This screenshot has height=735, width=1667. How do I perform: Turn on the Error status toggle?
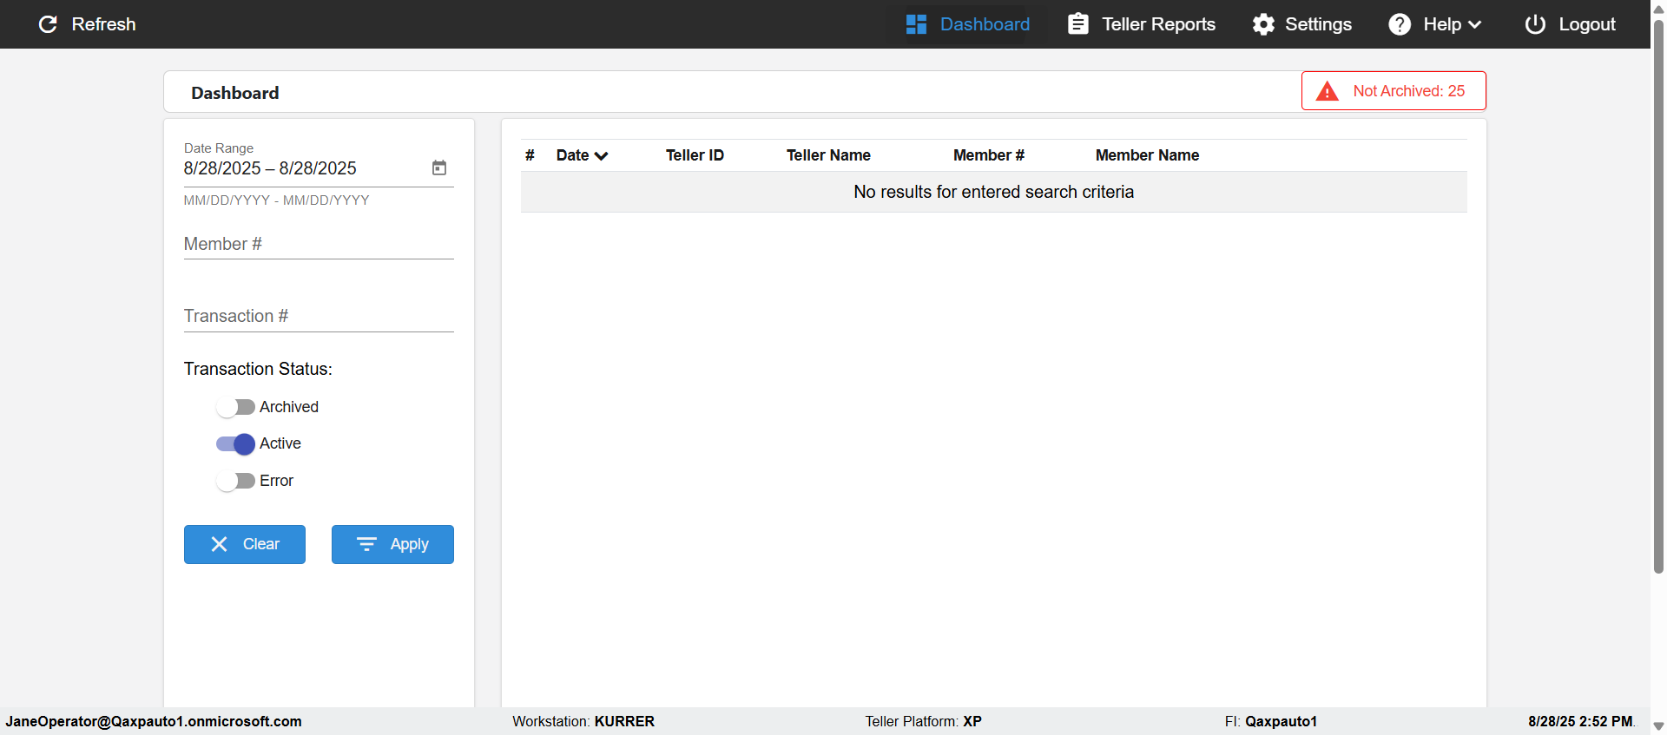point(235,481)
